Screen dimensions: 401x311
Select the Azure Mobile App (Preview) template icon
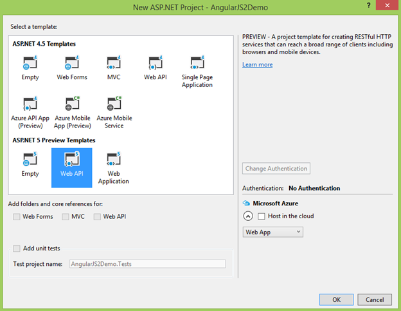tap(73, 104)
